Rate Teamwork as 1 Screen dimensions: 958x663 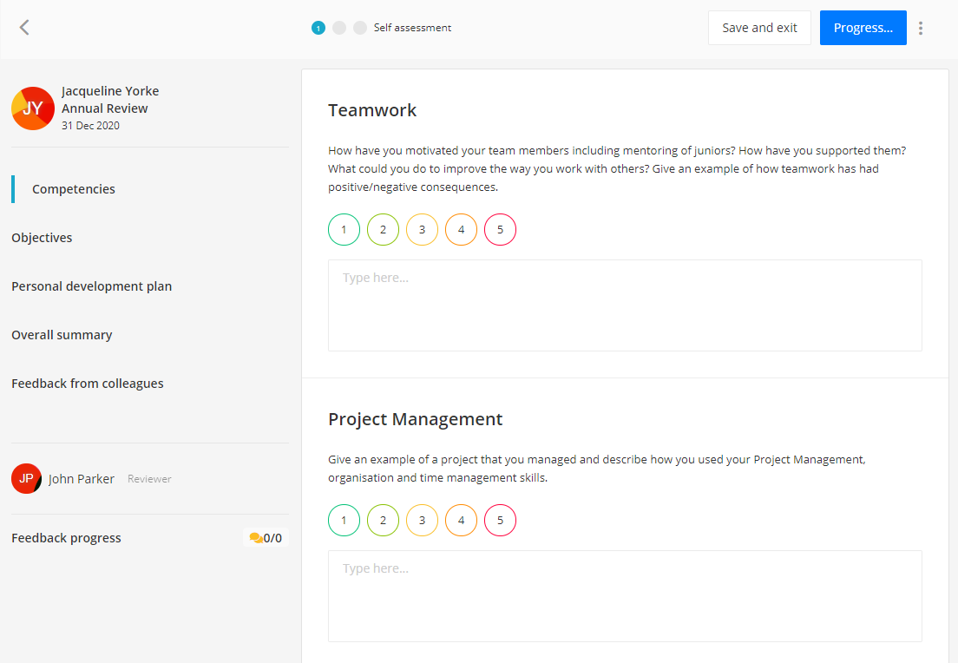click(x=344, y=230)
